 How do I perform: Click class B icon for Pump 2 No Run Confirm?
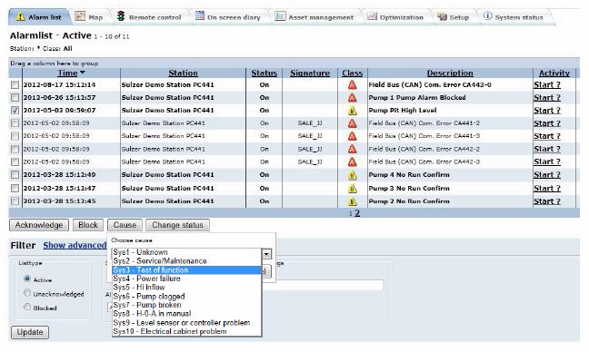pos(353,201)
